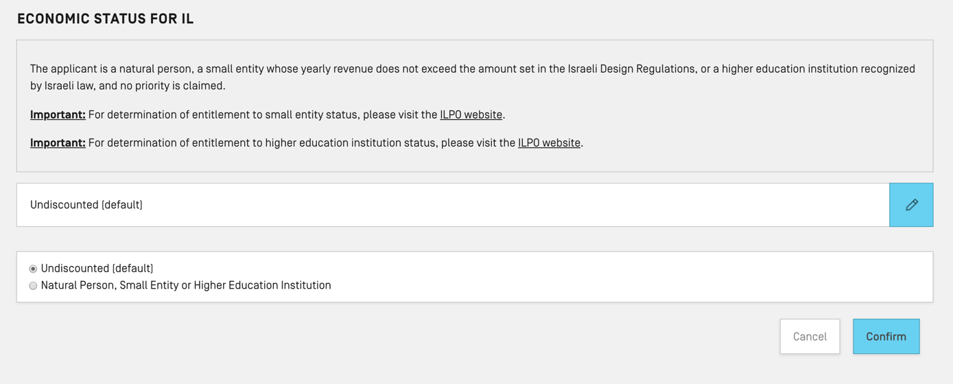Click the Economic Status for IL heading
The image size is (953, 384).
pos(106,19)
